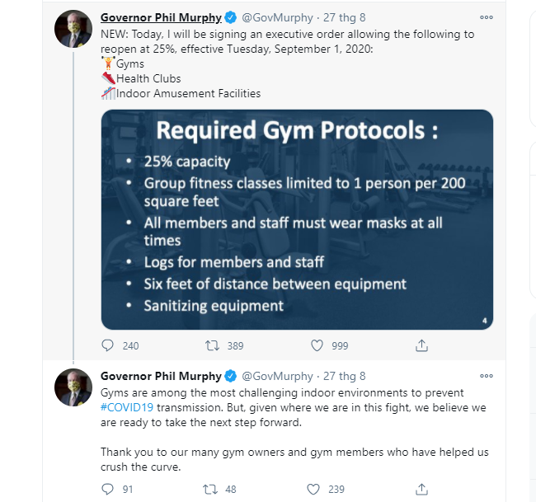Open the second tweet's 27 thg 8 timestamp
The width and height of the screenshot is (536, 502).
tap(344, 376)
